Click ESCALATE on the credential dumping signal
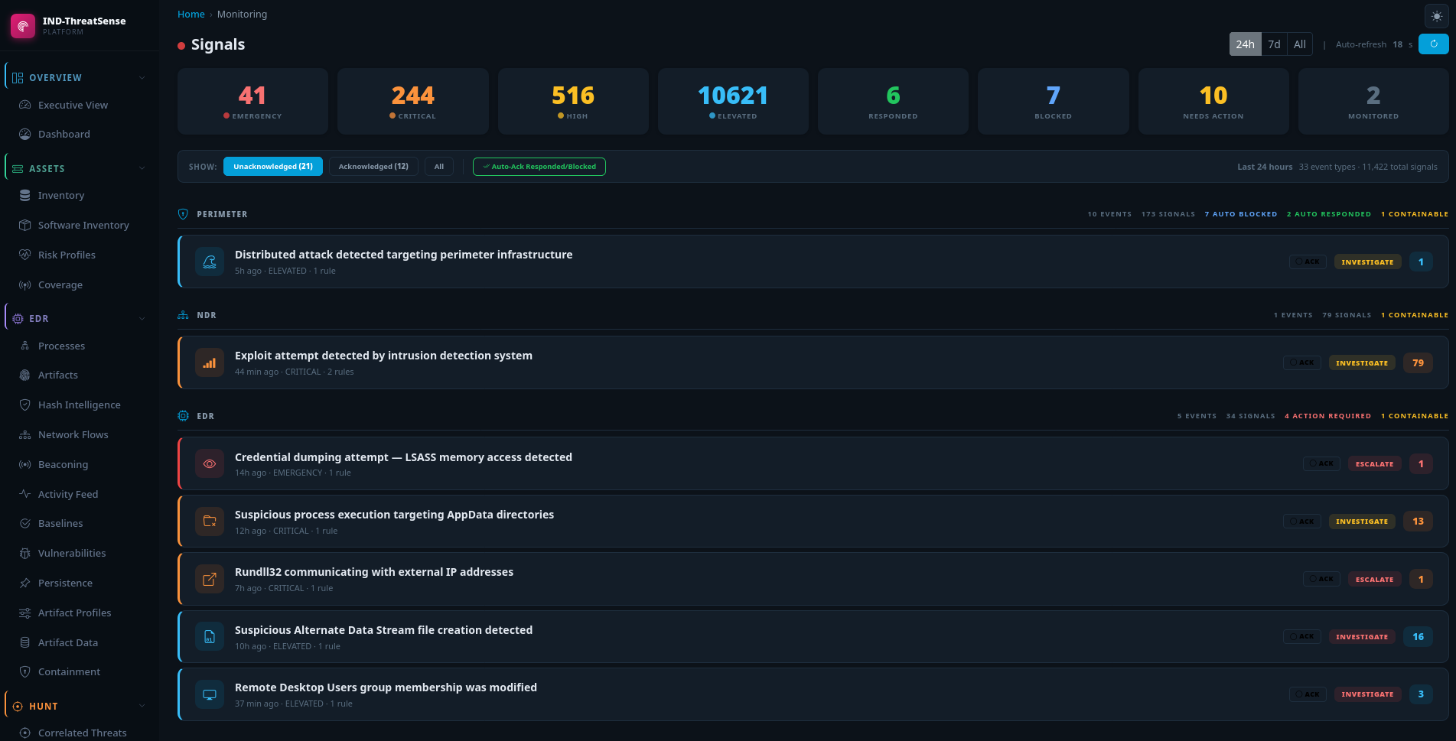This screenshot has width=1456, height=741. 1374,464
